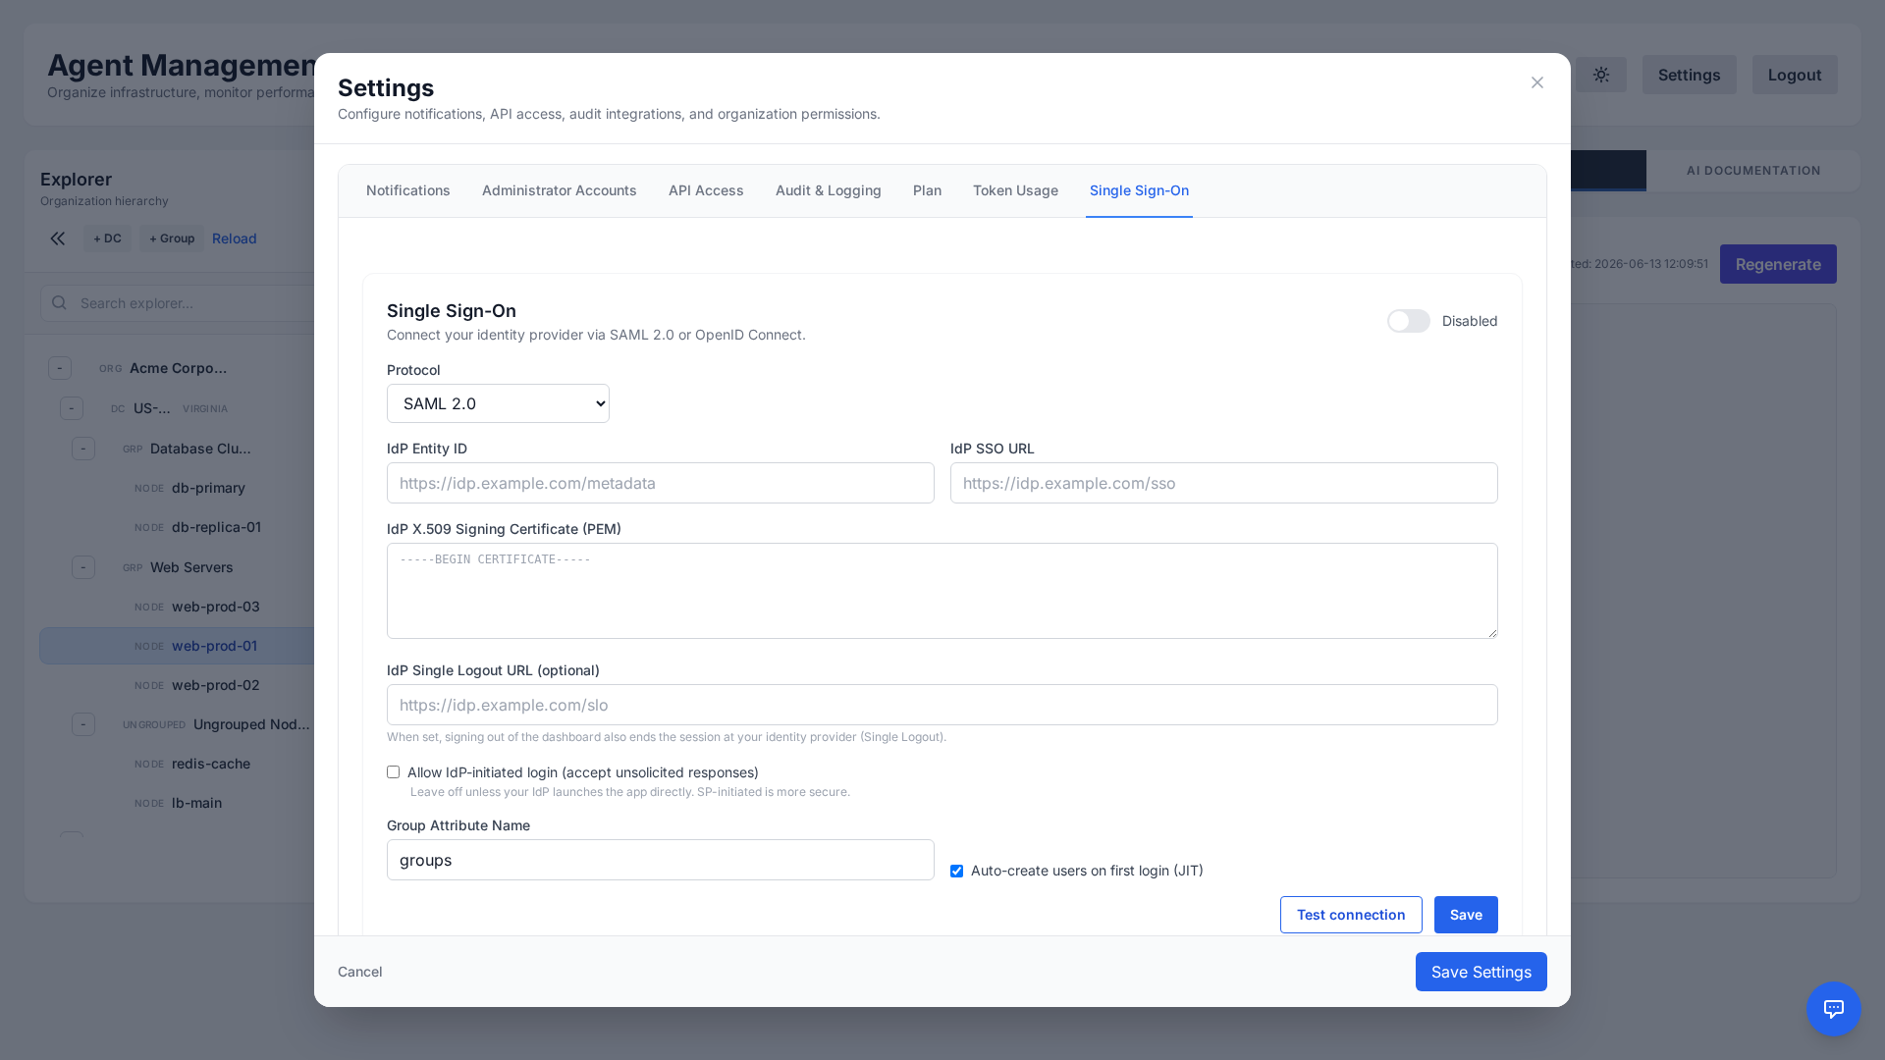The width and height of the screenshot is (1885, 1060).
Task: Check Allow IdP-initiated login checkbox
Action: (393, 772)
